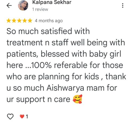Click the reaction count '1'
133x133 pixels.
click(x=27, y=117)
